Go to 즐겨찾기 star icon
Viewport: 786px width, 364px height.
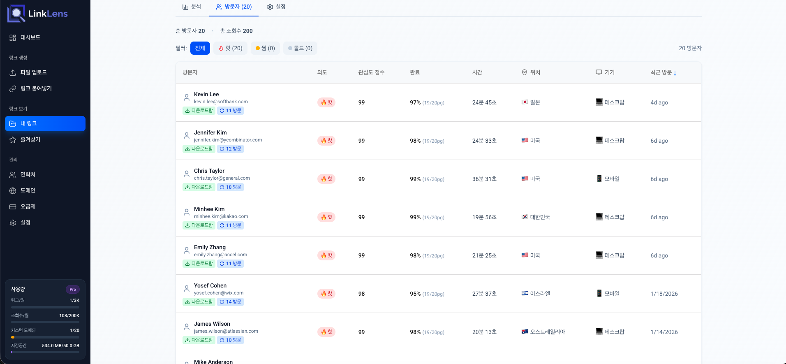pyautogui.click(x=13, y=140)
